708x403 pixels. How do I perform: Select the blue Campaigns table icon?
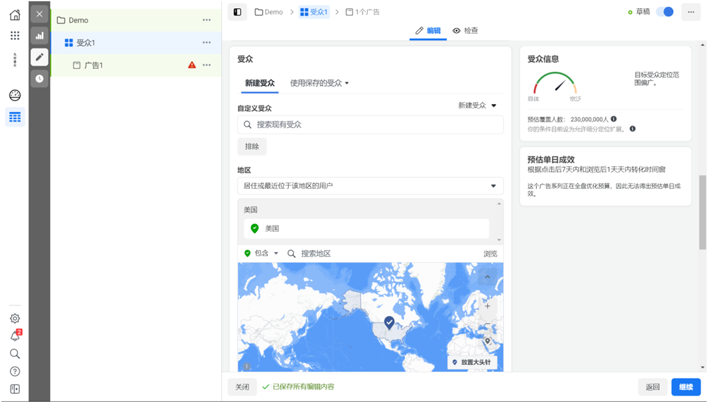coord(14,115)
